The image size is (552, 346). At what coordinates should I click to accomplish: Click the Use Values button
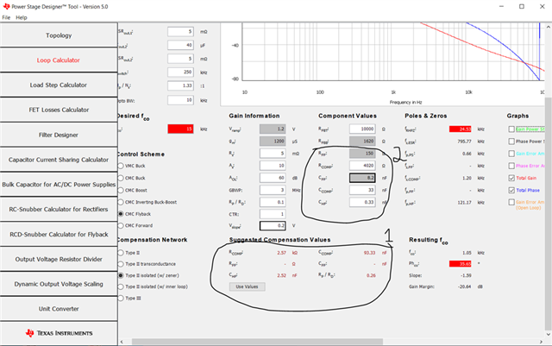pos(247,286)
